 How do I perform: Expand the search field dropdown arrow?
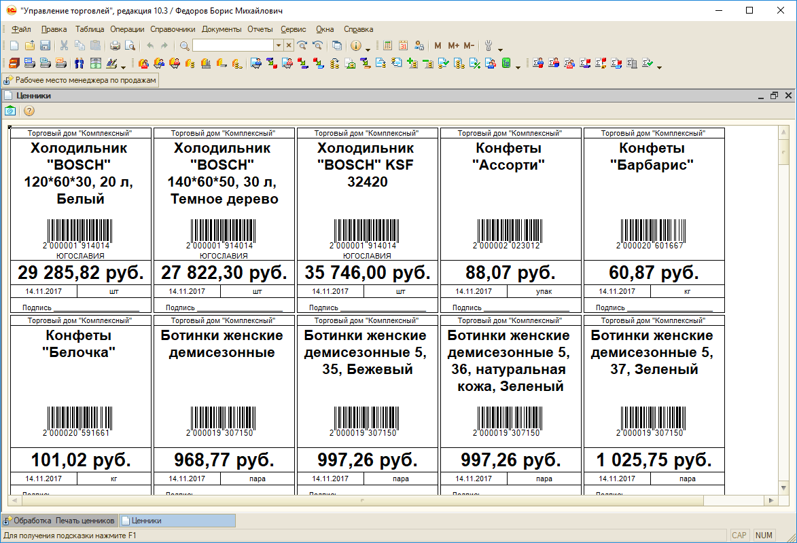pos(278,45)
